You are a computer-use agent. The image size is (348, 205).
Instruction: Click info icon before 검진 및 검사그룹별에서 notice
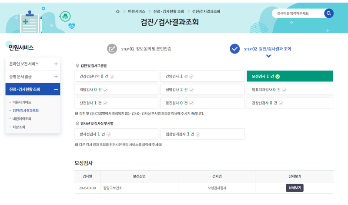pos(77,114)
